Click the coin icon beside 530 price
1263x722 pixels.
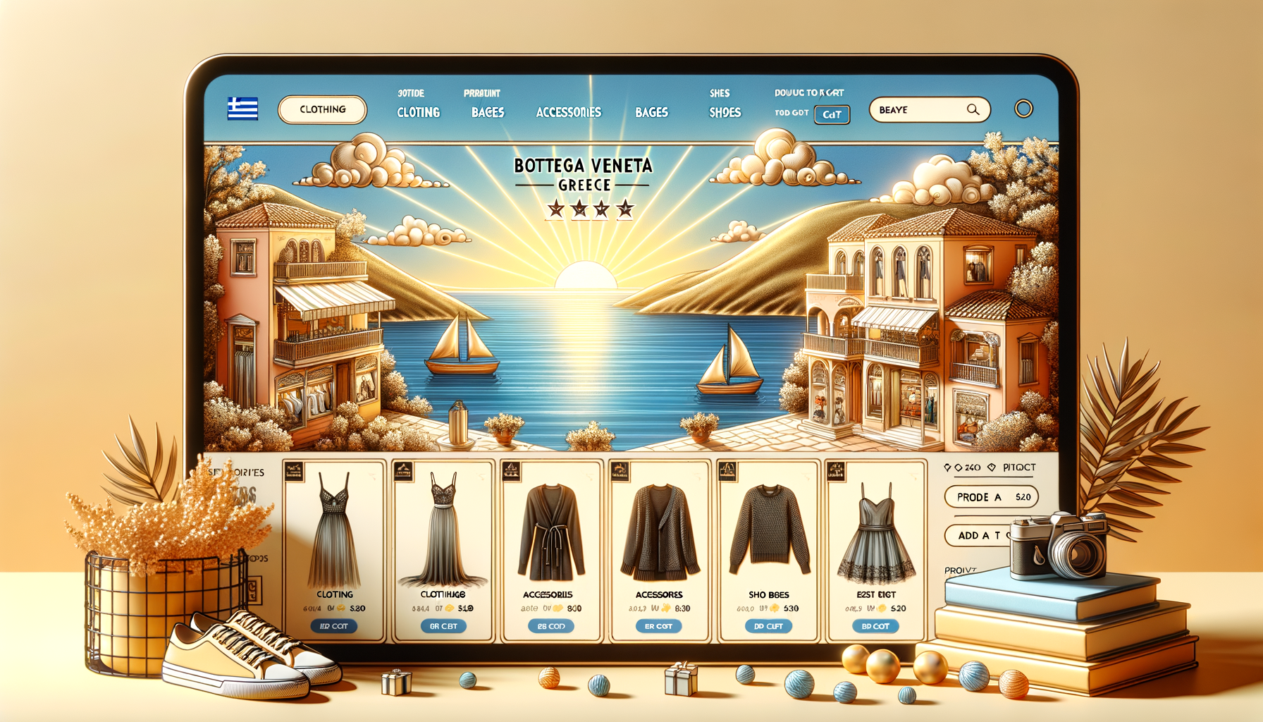(x=775, y=608)
